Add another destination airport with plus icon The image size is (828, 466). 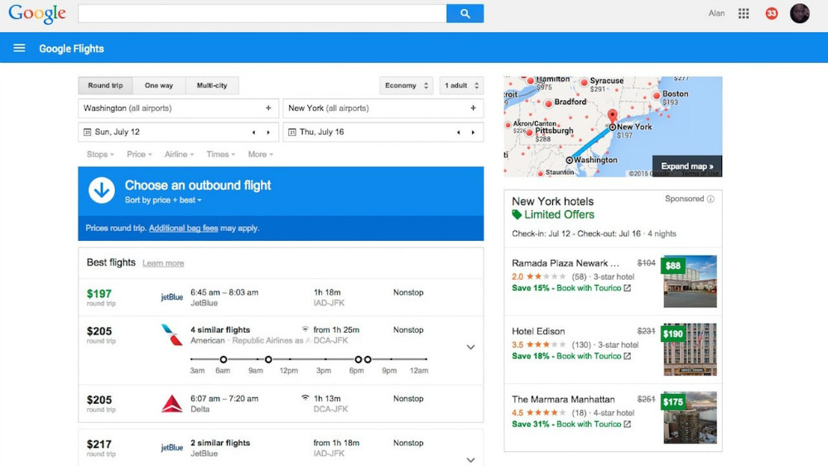[473, 108]
